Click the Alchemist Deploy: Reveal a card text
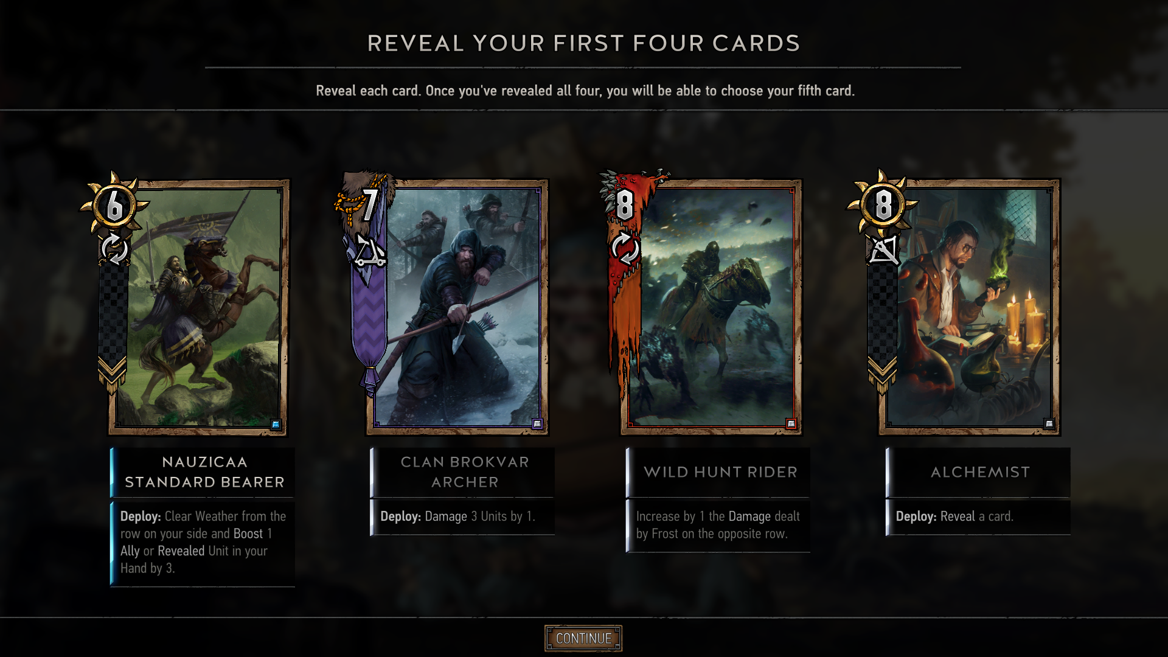The image size is (1168, 657). click(954, 516)
